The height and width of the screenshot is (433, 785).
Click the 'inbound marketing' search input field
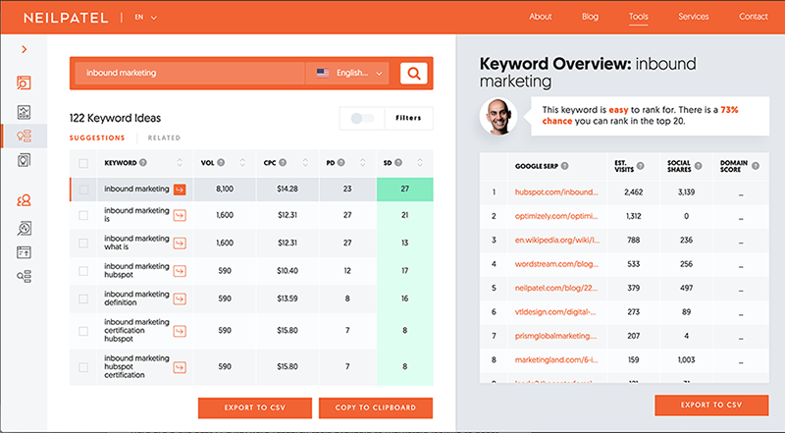click(x=189, y=74)
